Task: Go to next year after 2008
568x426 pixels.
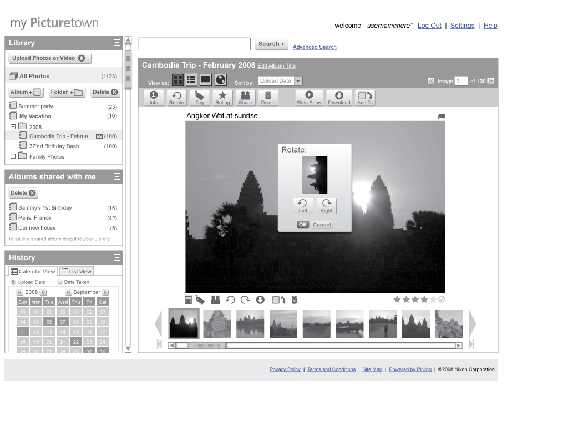Action: coord(43,292)
